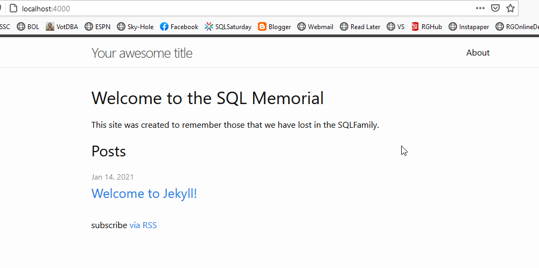Bookmark this page with the star icon
This screenshot has width=539, height=268.
510,8
